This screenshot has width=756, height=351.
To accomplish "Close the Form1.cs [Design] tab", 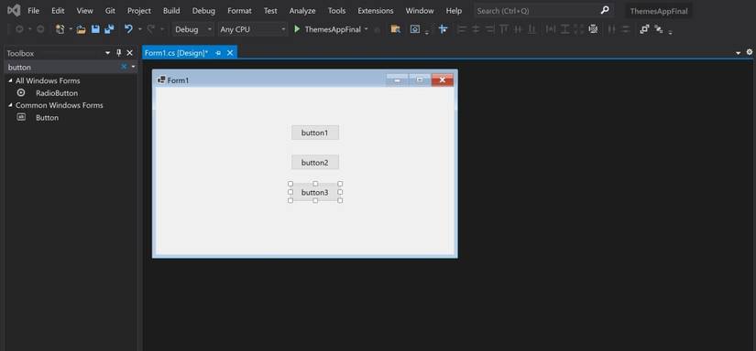I will pos(229,53).
